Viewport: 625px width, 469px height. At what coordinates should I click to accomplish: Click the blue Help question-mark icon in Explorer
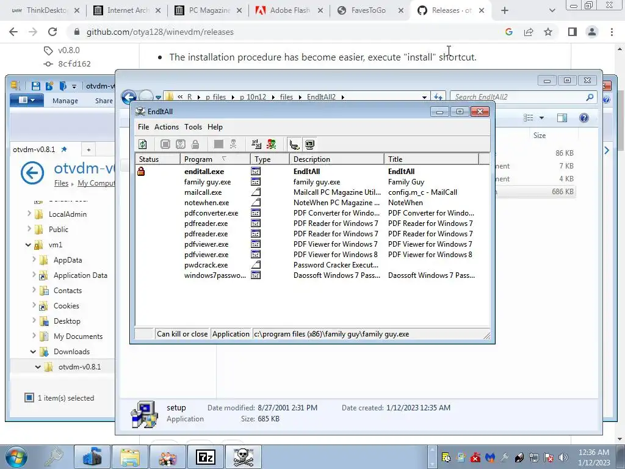tap(584, 118)
